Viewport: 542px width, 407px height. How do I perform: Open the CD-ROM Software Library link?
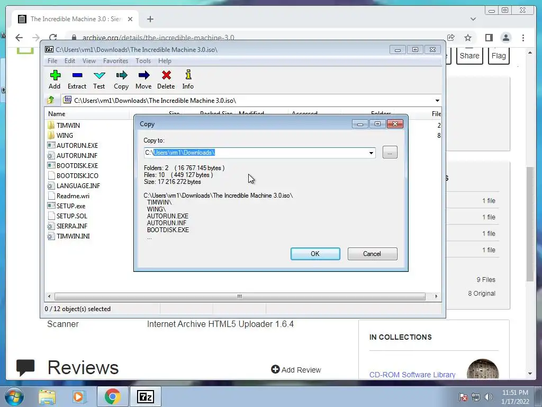(x=412, y=375)
